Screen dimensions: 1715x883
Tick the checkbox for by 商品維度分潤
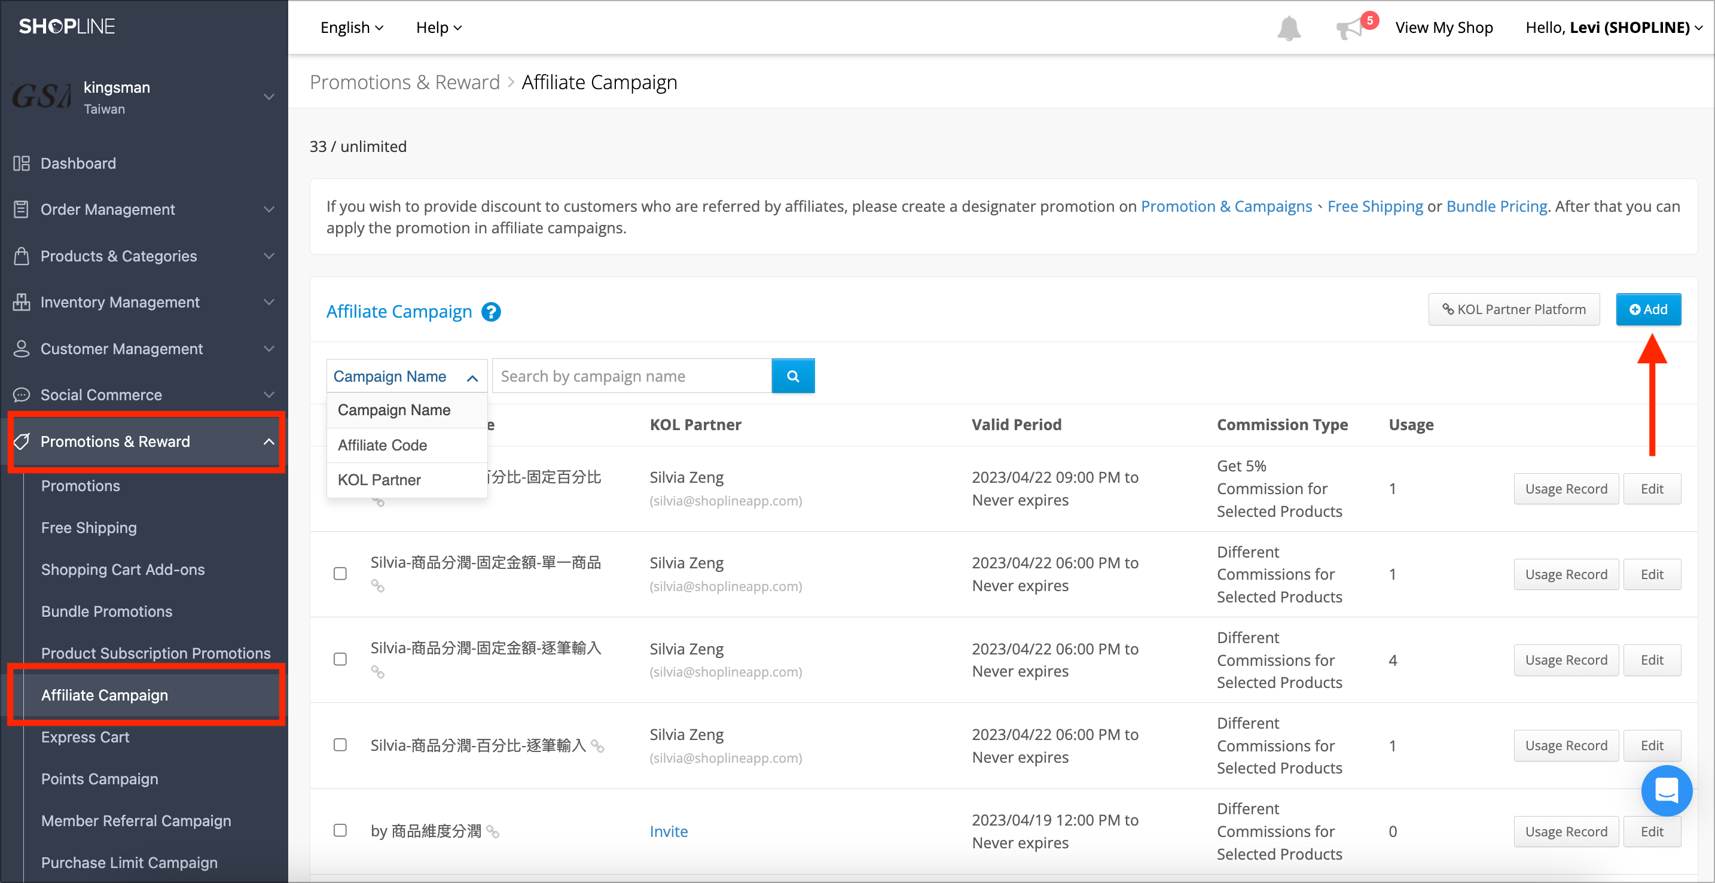point(340,830)
